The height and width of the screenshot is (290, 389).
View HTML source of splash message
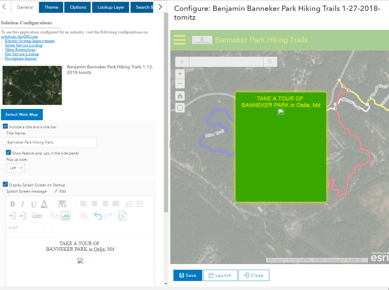122,216
